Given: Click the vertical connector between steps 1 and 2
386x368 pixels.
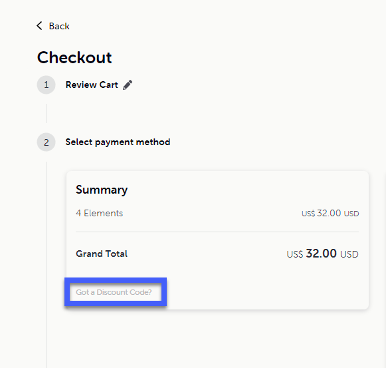Looking at the screenshot, I should 47,113.
